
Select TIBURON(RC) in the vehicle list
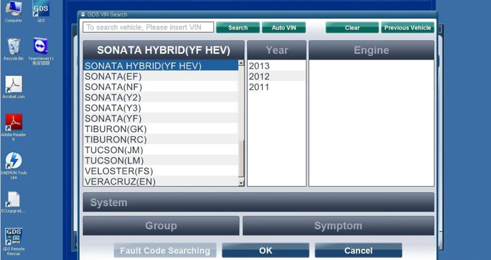pos(161,139)
